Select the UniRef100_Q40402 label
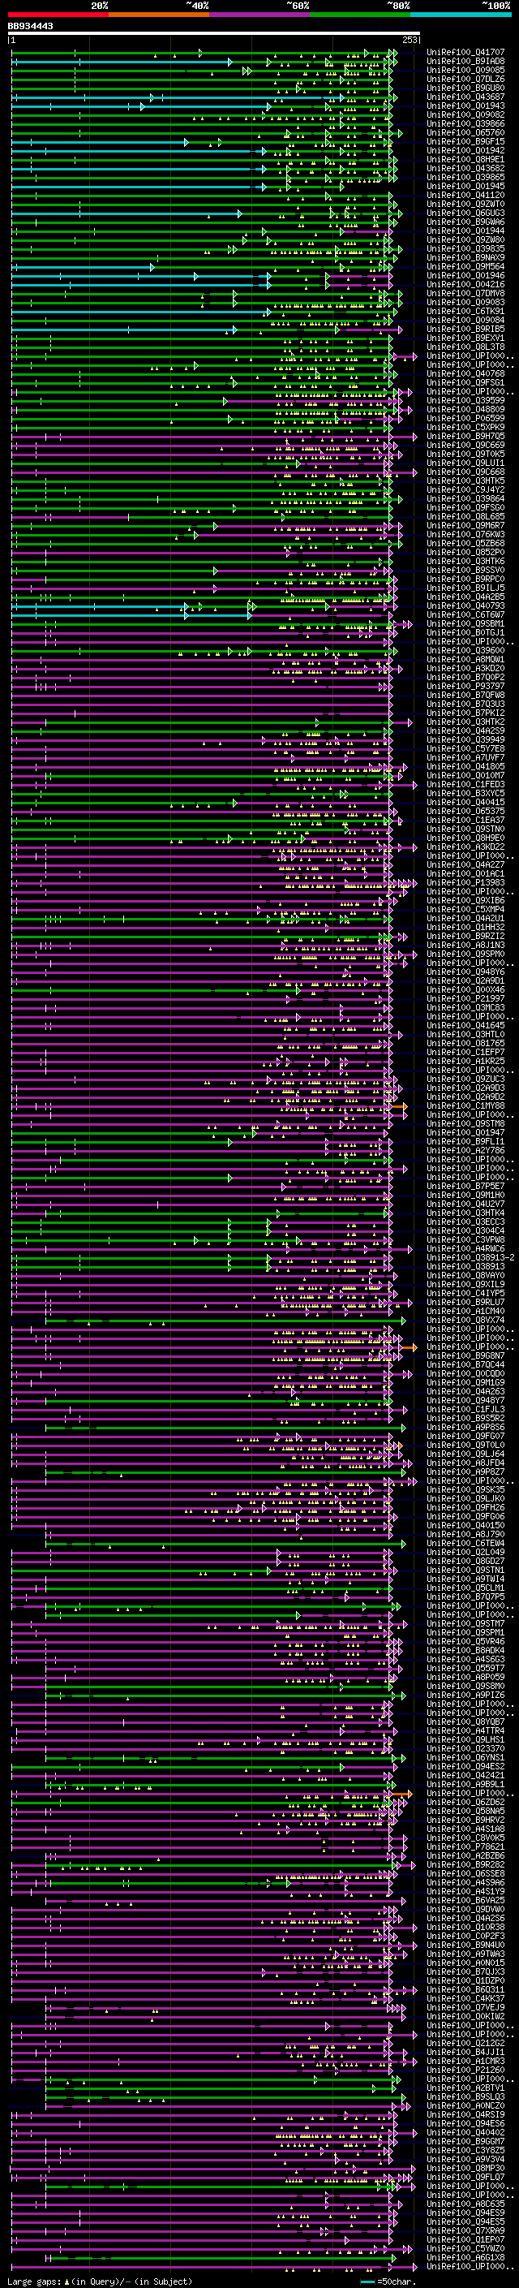This screenshot has height=2288, width=519. (465, 2134)
